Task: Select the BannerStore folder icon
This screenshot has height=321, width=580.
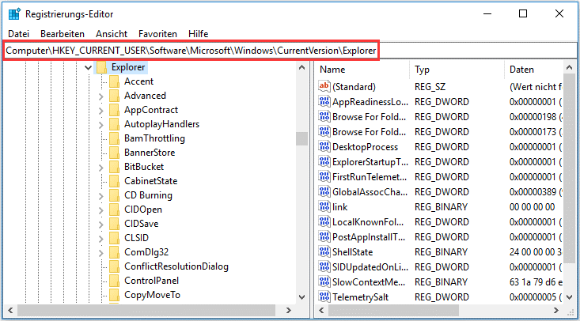Action: point(114,153)
